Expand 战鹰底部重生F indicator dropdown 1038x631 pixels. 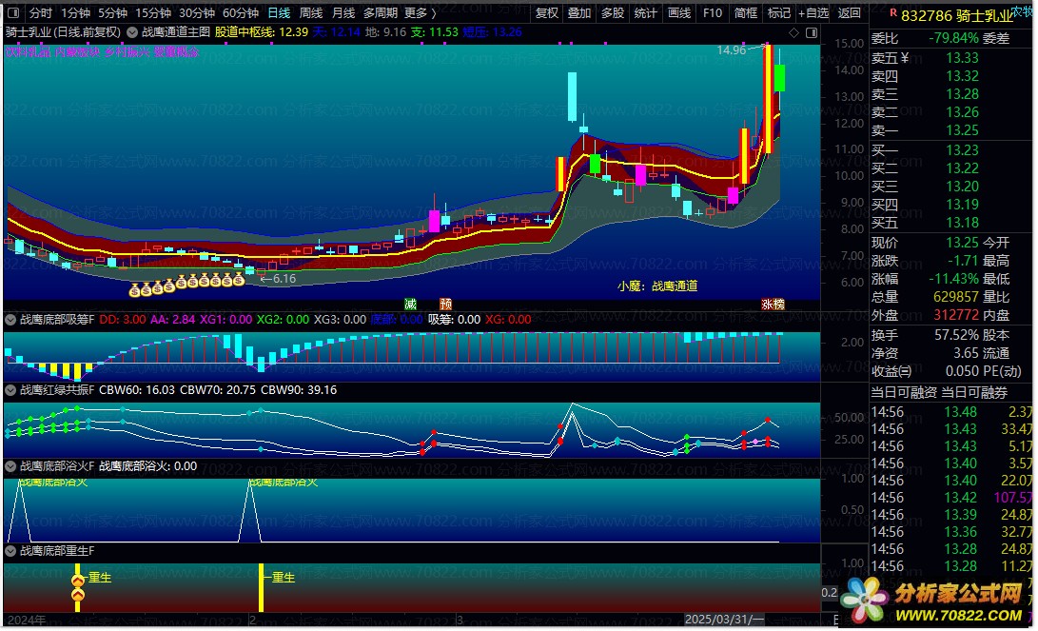tap(10, 550)
